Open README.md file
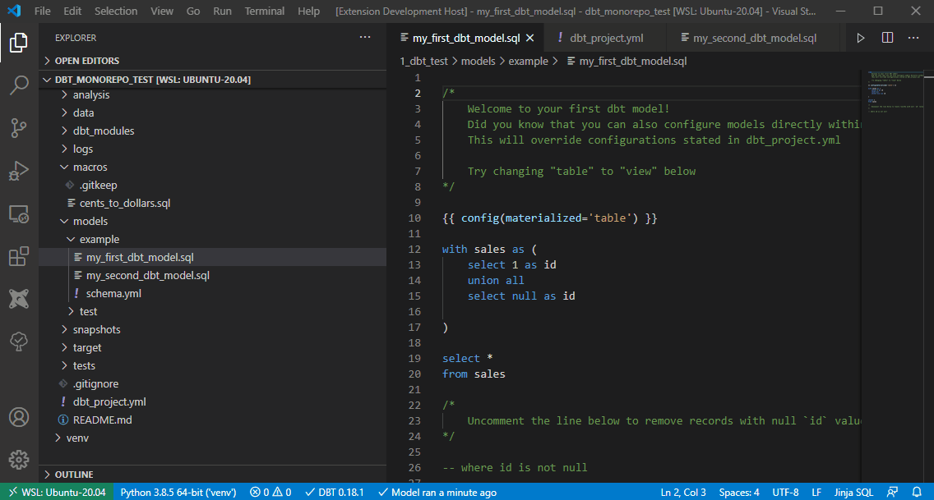This screenshot has height=500, width=934. coord(212,420)
